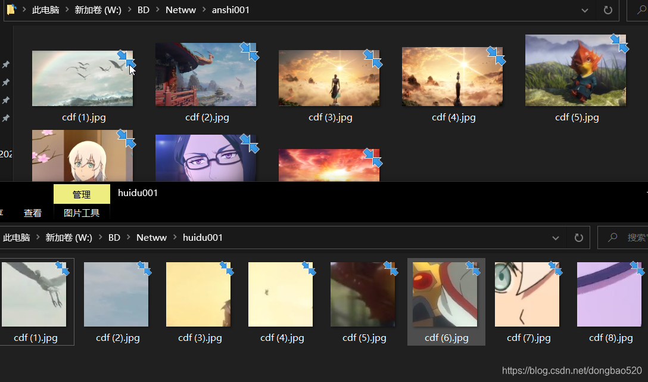Go to Netww folder in huidu001 address bar

pyautogui.click(x=151, y=237)
